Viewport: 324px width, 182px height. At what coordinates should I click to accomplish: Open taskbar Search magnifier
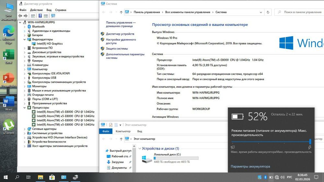tap(17, 177)
